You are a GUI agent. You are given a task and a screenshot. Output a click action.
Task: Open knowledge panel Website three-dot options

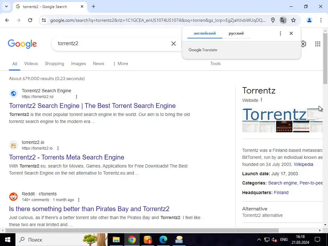pyautogui.click(x=261, y=100)
